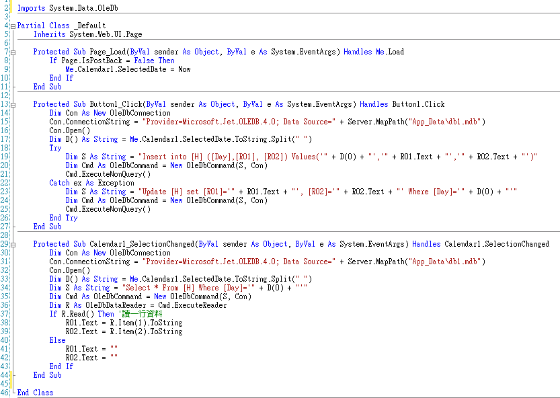Click 'RO1.Text = R.Item(1).ToString' line
The height and width of the screenshot is (398, 560).
[124, 323]
